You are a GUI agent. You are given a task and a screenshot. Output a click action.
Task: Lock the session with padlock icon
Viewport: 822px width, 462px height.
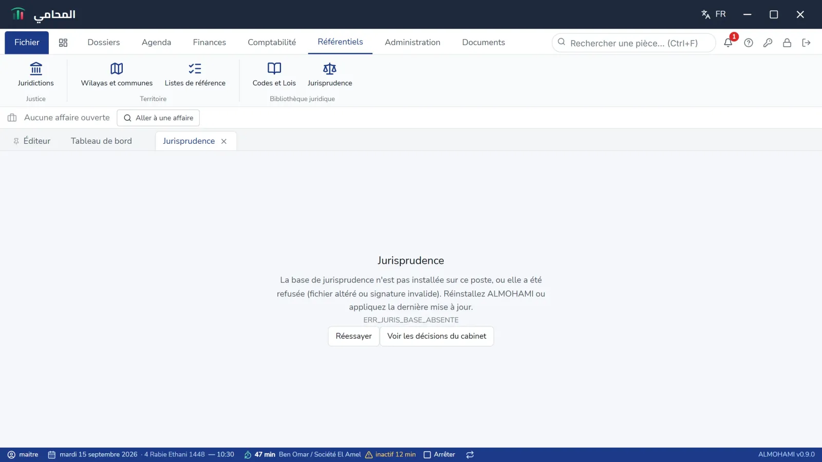pyautogui.click(x=787, y=43)
